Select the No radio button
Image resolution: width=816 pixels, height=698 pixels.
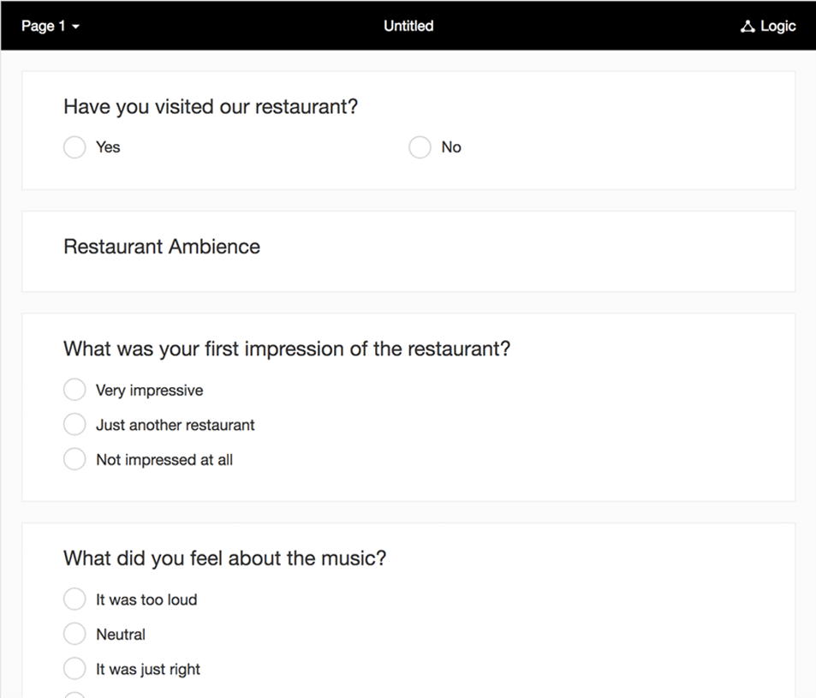point(420,146)
